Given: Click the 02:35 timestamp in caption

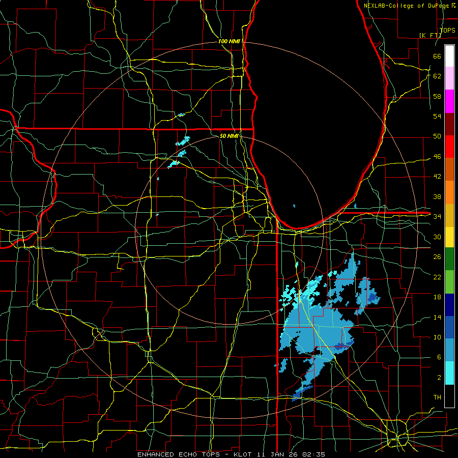Looking at the screenshot, I should point(314,454).
